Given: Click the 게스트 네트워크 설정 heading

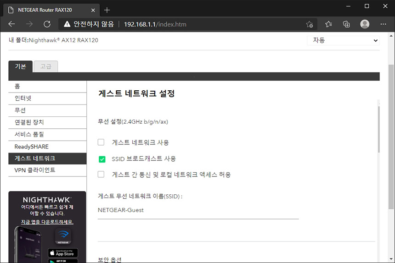Looking at the screenshot, I should [136, 93].
